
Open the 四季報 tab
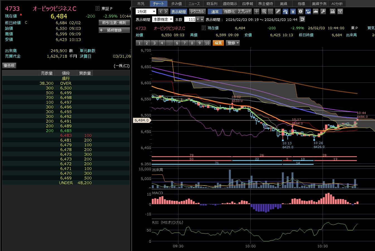coord(247,4)
